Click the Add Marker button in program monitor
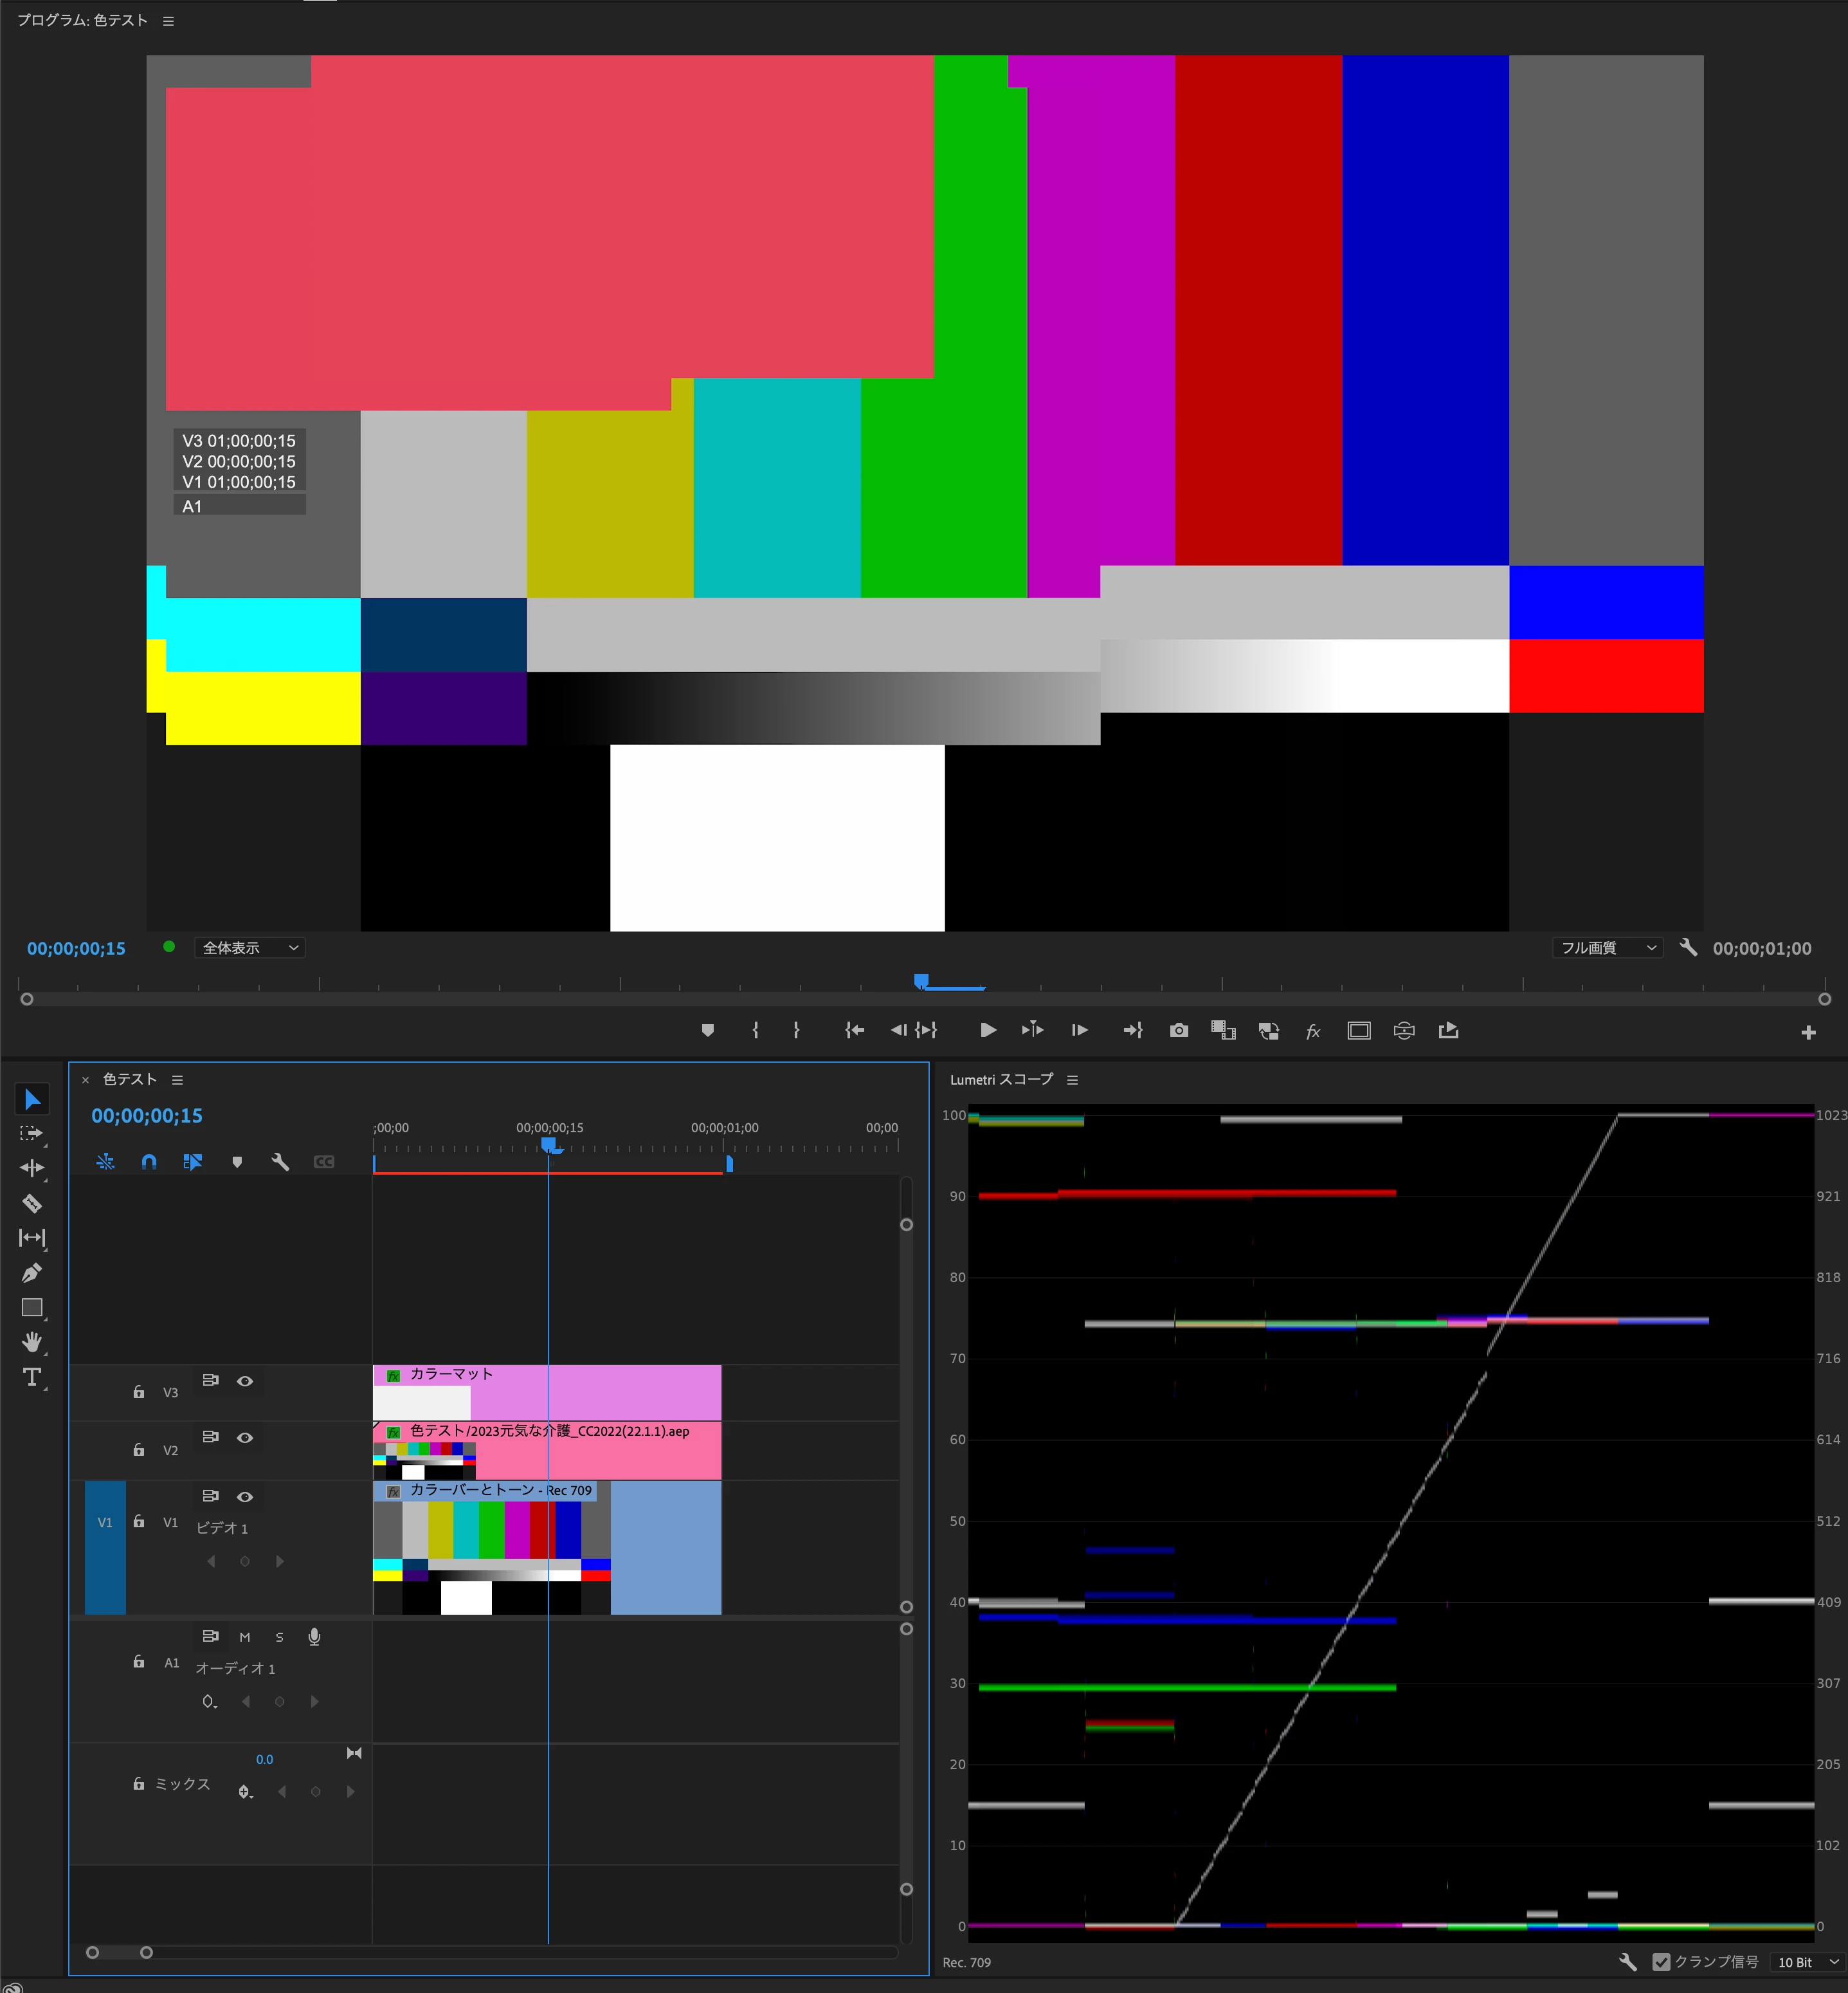This screenshot has height=1993, width=1848. (707, 1031)
